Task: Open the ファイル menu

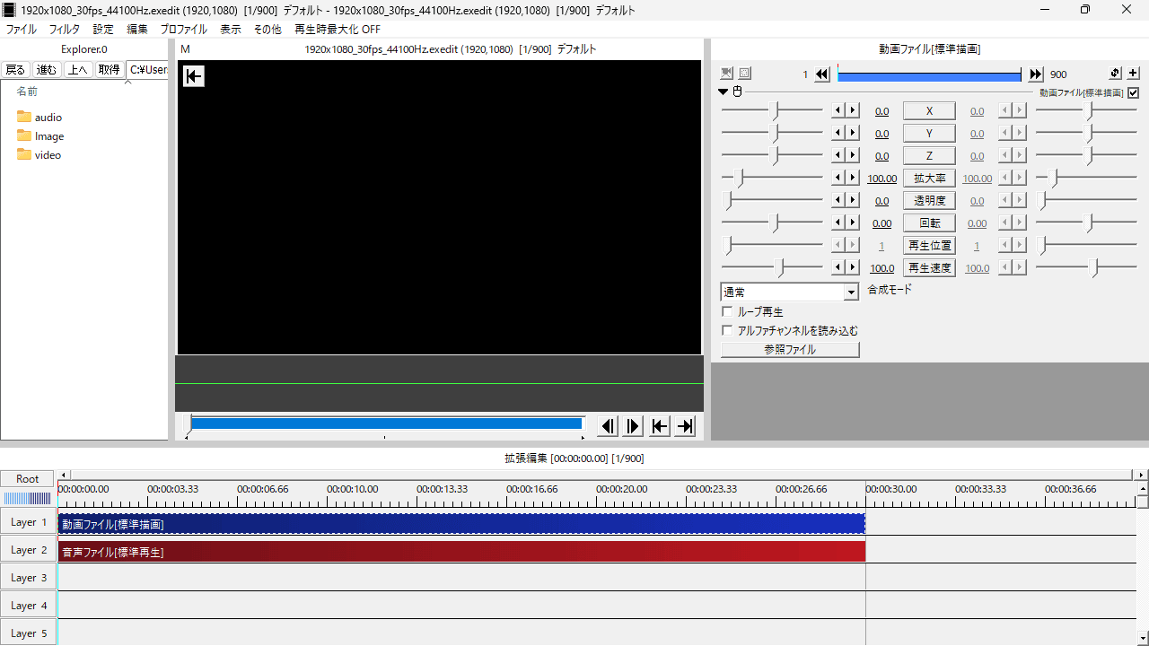Action: pos(21,30)
